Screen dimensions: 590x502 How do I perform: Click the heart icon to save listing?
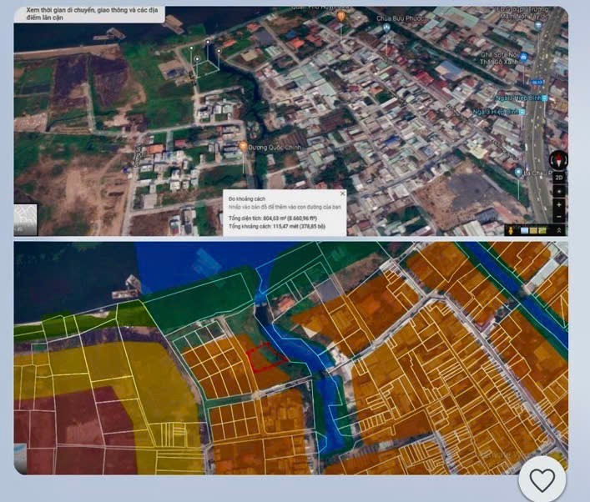[x=542, y=479]
